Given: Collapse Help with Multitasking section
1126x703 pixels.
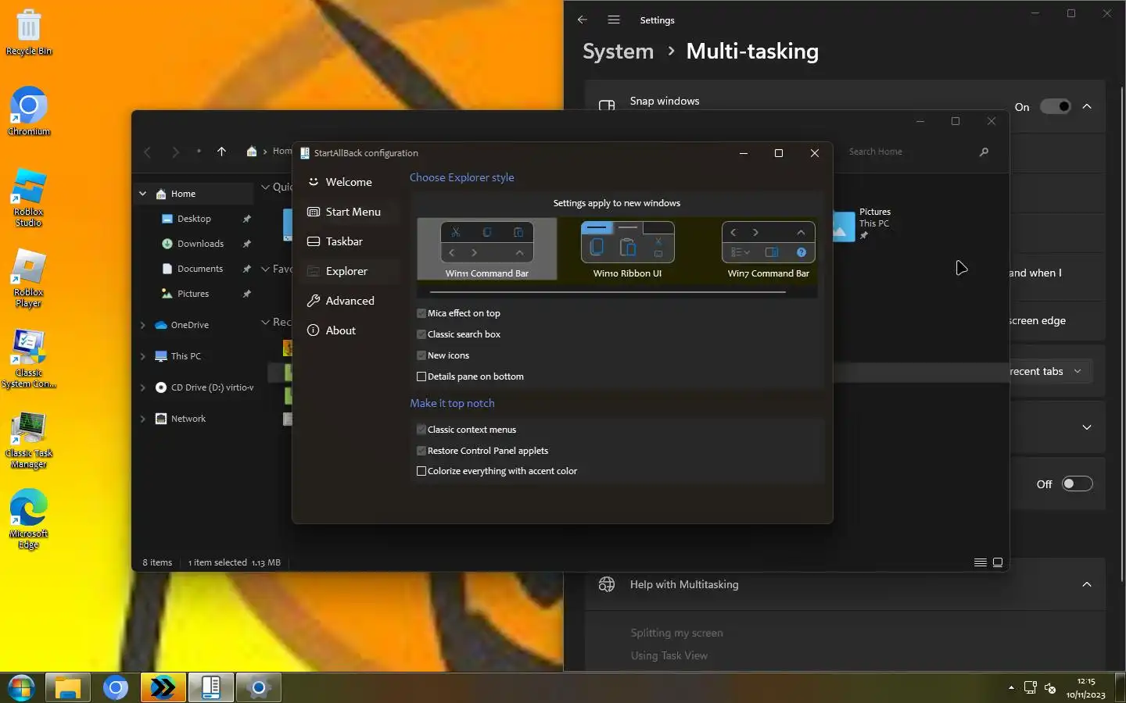Looking at the screenshot, I should pyautogui.click(x=1087, y=584).
